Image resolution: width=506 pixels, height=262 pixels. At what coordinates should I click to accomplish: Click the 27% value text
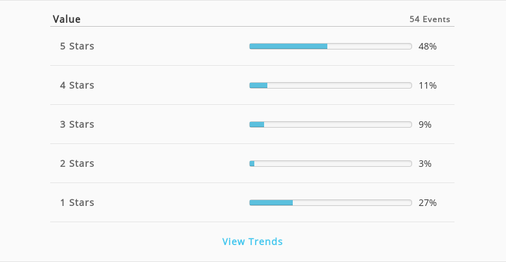[x=428, y=203]
